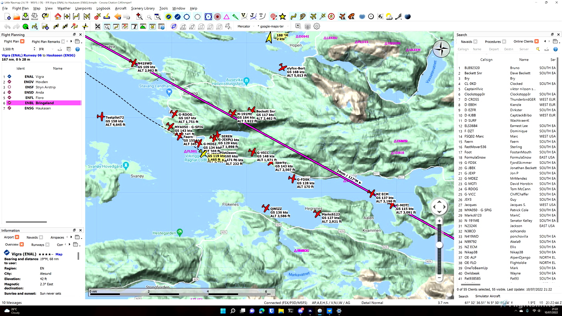
Task: Click the Map link next to Vigra
Action: coord(59,254)
